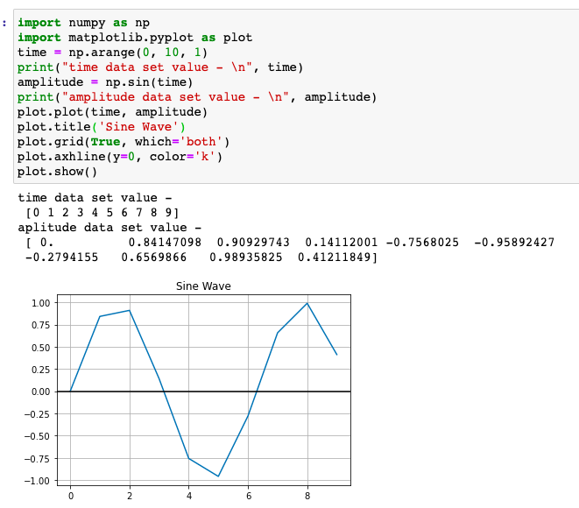The image size is (579, 508).
Task: Click the y-axis label 1.00
Action: [40, 303]
